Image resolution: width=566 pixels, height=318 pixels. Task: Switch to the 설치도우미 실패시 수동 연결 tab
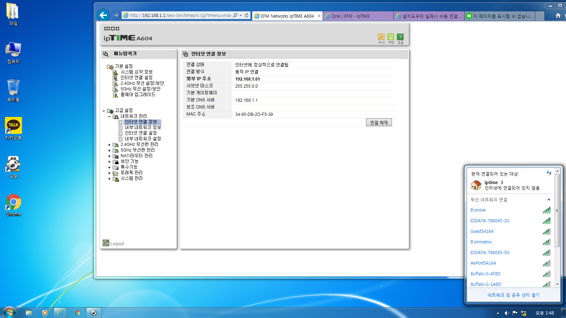[428, 16]
